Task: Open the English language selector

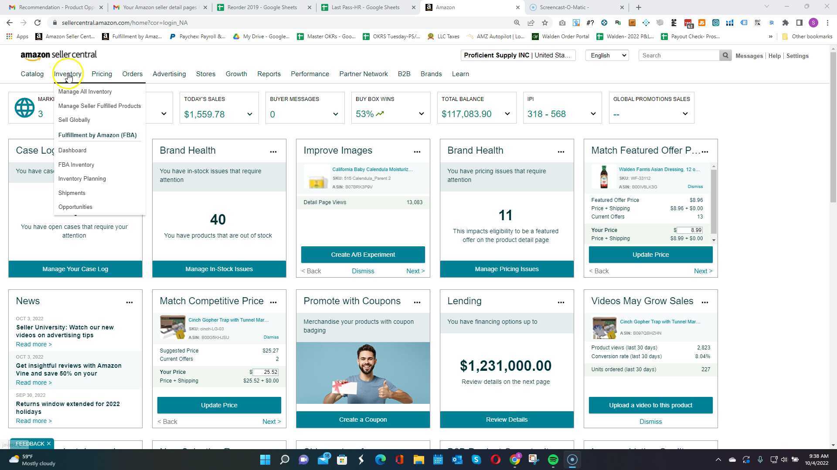Action: (x=606, y=55)
